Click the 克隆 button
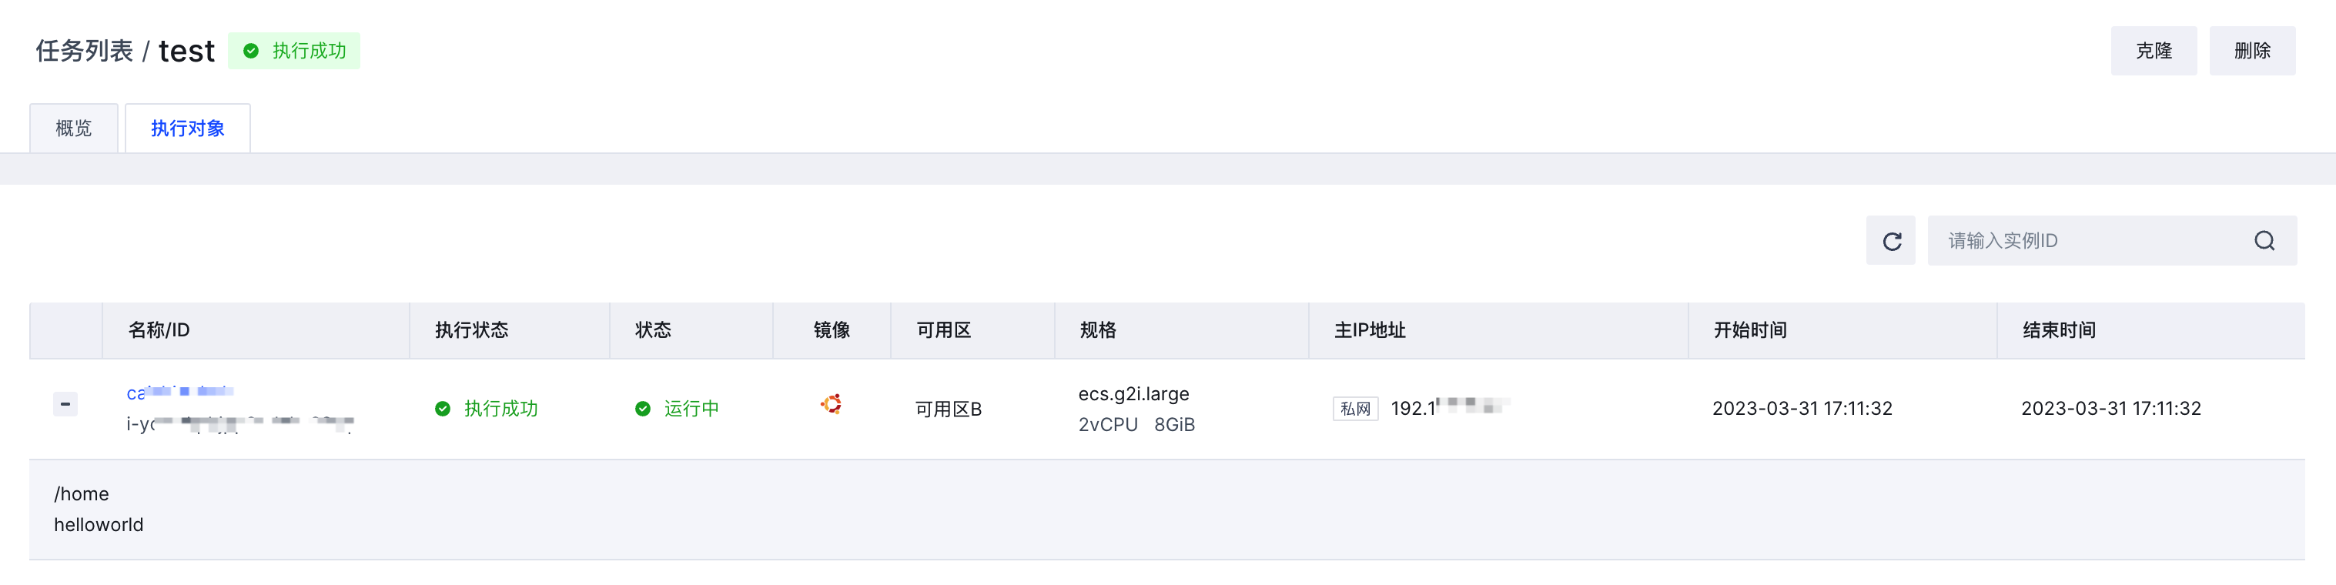2336x585 pixels. [2153, 51]
